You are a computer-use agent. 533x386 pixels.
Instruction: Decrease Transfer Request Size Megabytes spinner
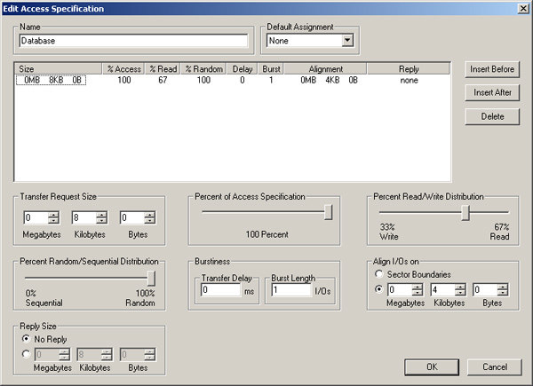coord(54,222)
